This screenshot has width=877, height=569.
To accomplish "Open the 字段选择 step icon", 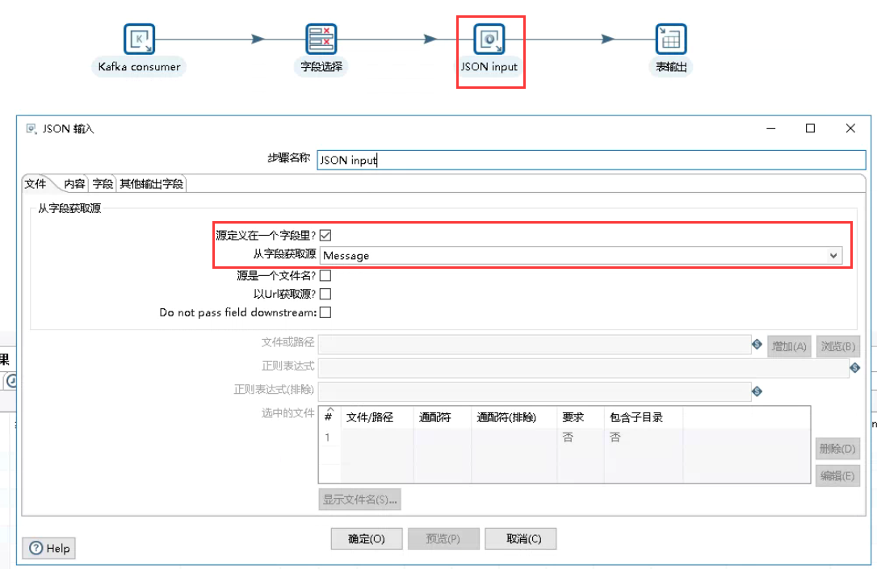I will [321, 38].
